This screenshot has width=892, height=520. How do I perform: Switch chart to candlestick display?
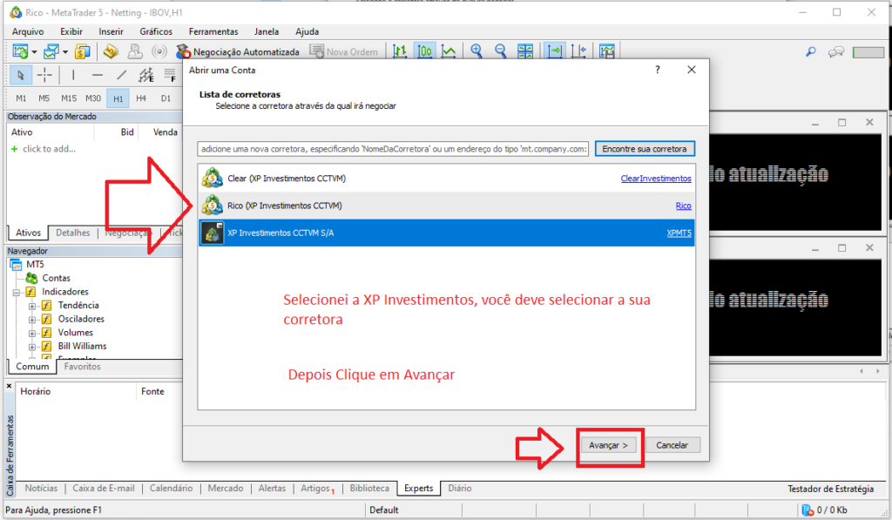pos(425,51)
